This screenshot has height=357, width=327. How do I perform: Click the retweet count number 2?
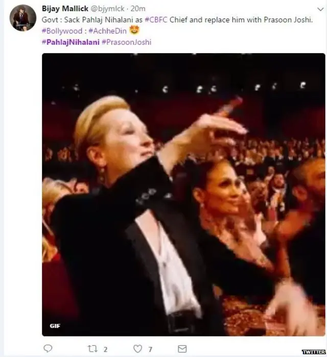point(105,349)
